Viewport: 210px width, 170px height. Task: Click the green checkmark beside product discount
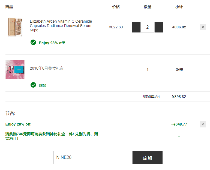click(x=33, y=43)
